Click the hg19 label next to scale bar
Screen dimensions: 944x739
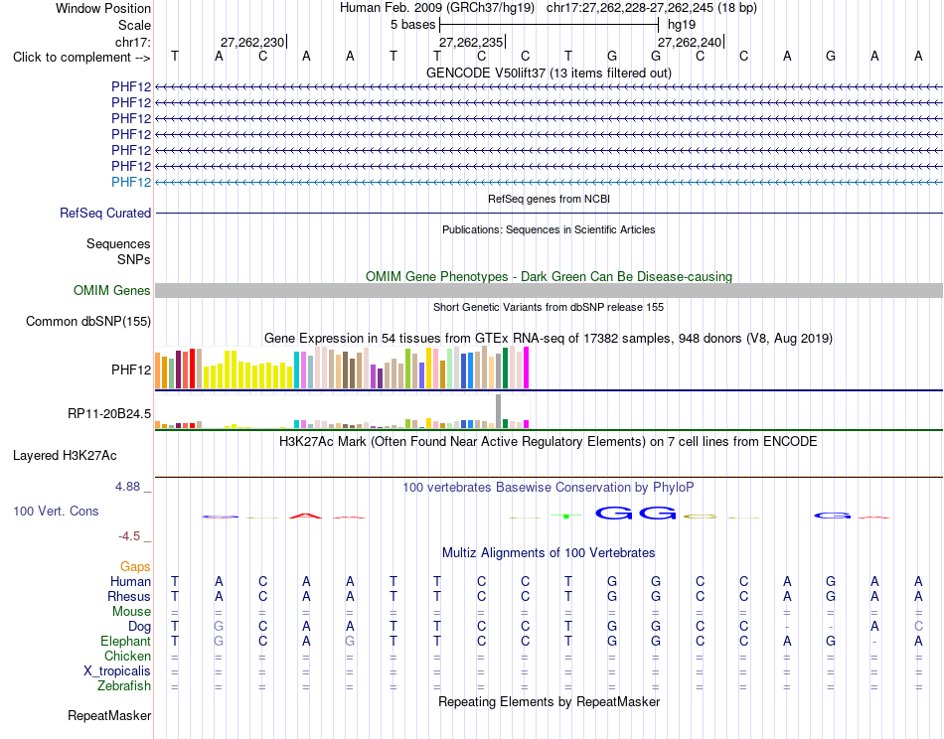tap(682, 25)
